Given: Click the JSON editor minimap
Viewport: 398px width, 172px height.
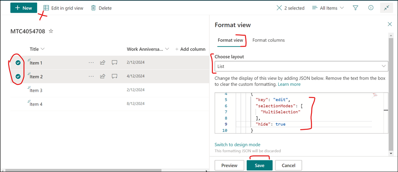Looking at the screenshot, I should pyautogui.click(x=376, y=95).
